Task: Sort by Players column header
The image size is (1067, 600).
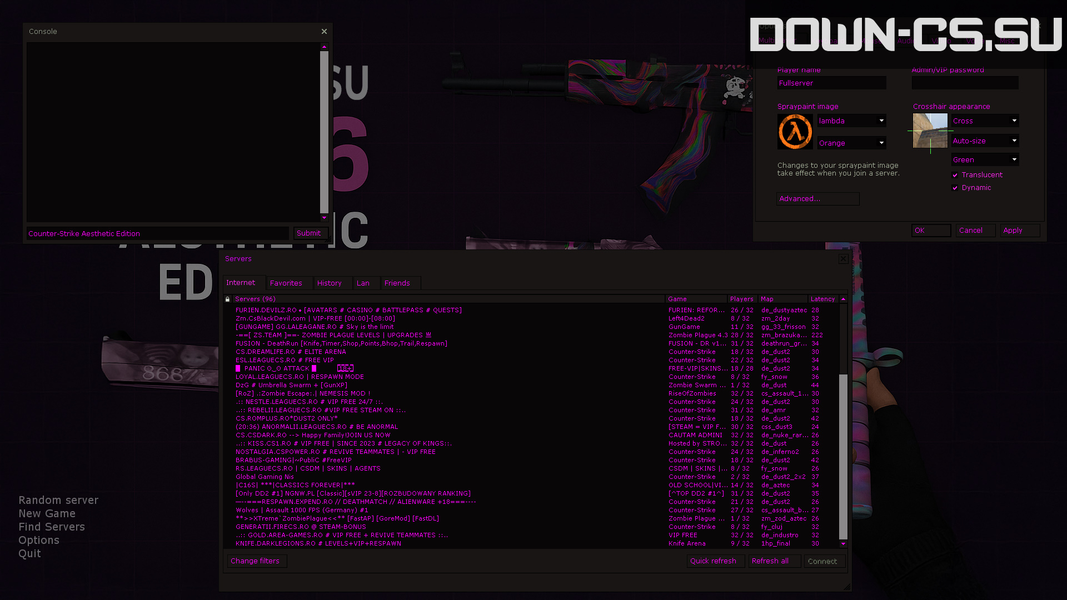Action: 742,299
